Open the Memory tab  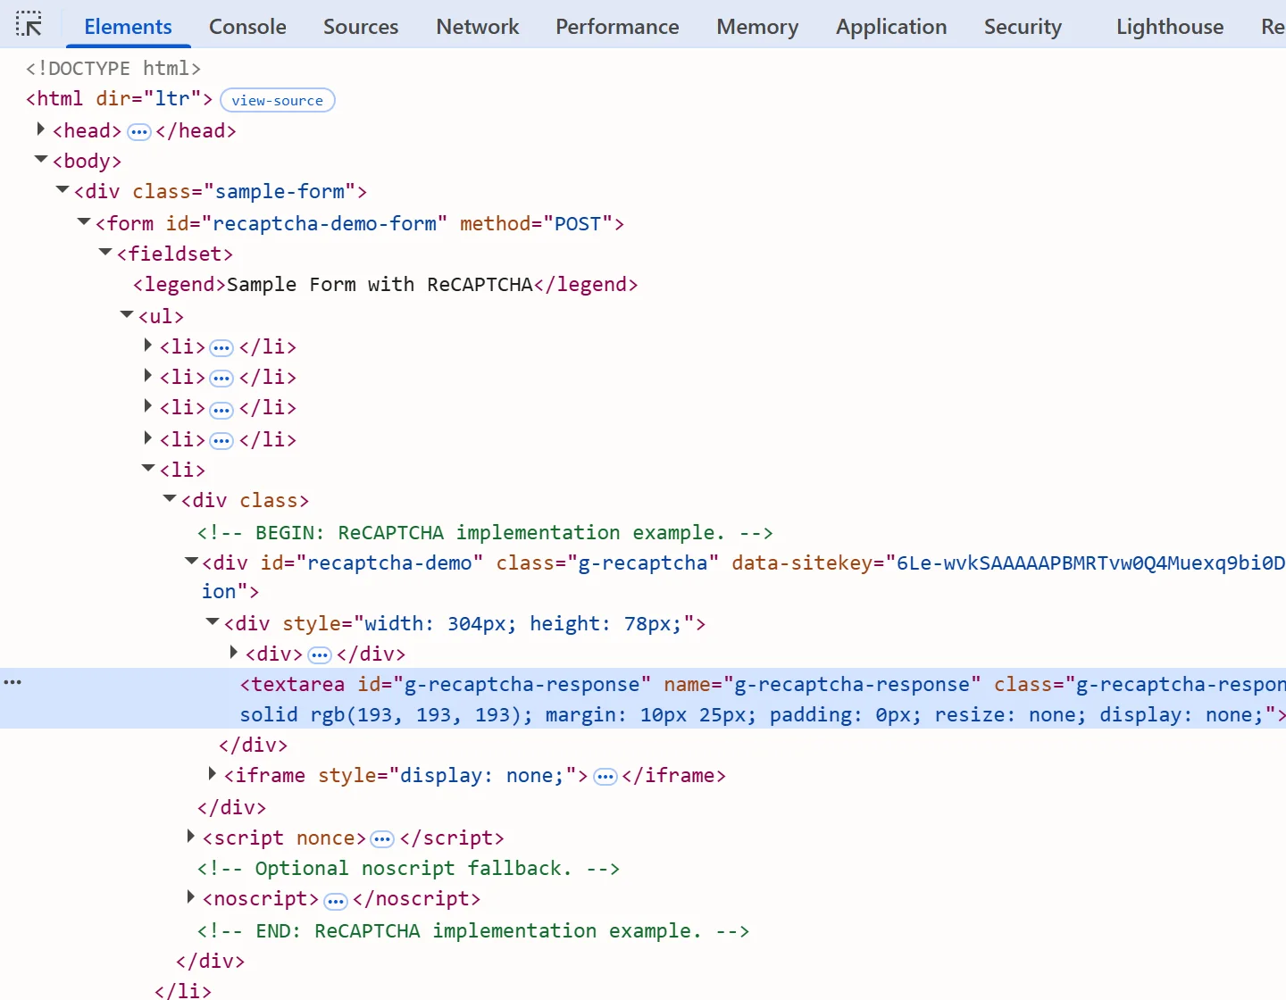click(x=757, y=27)
